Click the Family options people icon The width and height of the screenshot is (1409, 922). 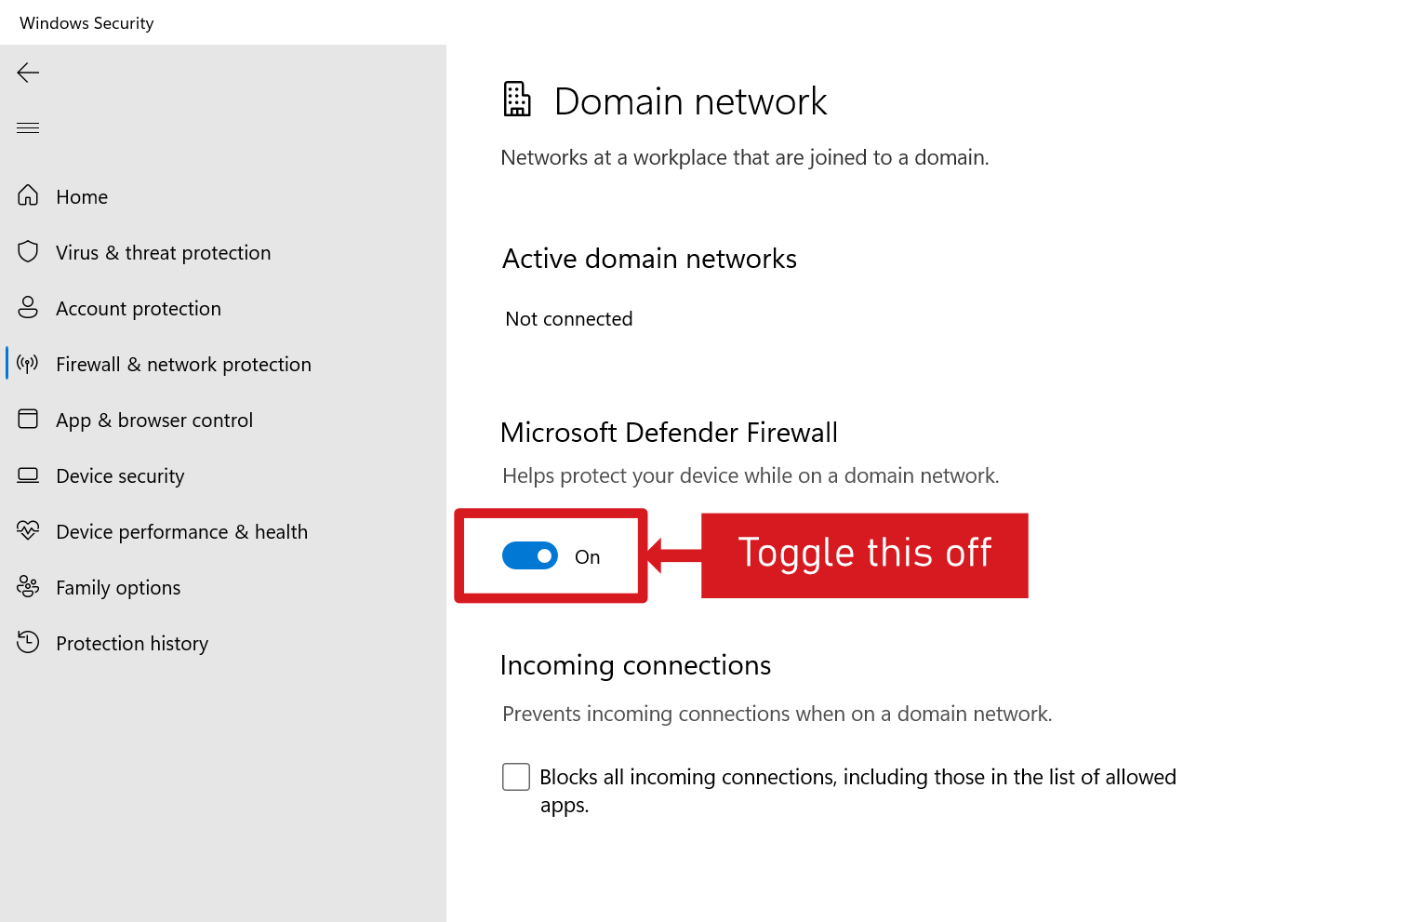[28, 586]
